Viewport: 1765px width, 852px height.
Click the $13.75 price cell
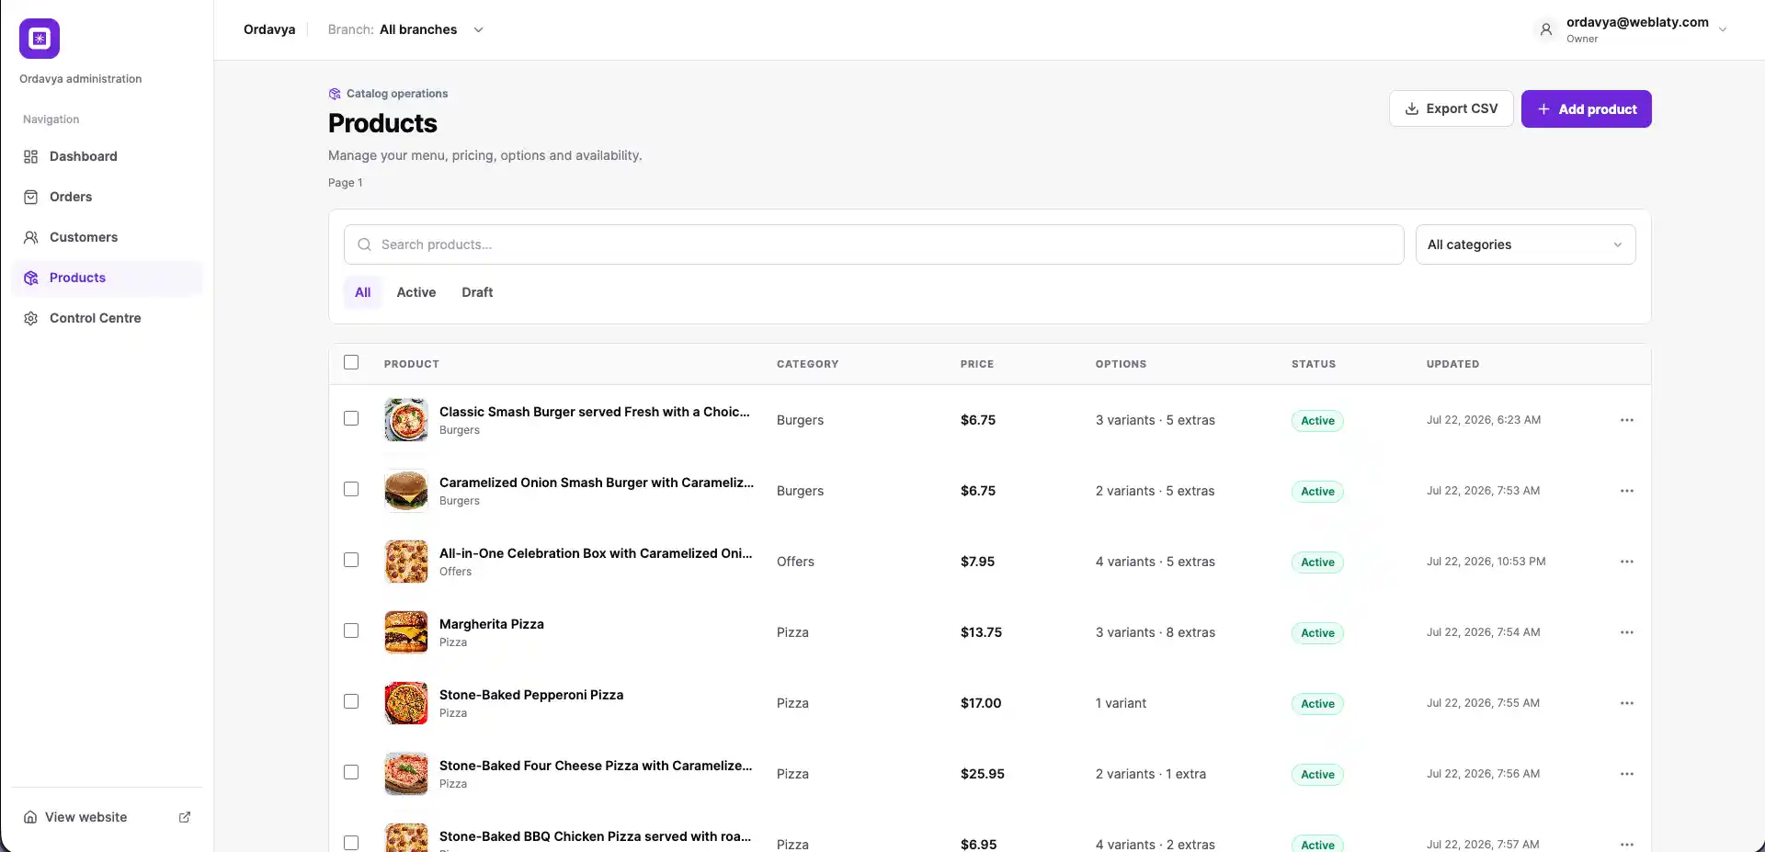(x=981, y=632)
